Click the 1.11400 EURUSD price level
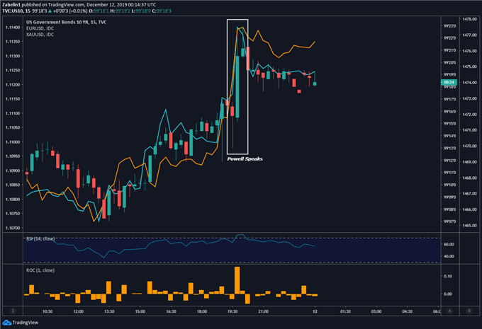 click(13, 28)
